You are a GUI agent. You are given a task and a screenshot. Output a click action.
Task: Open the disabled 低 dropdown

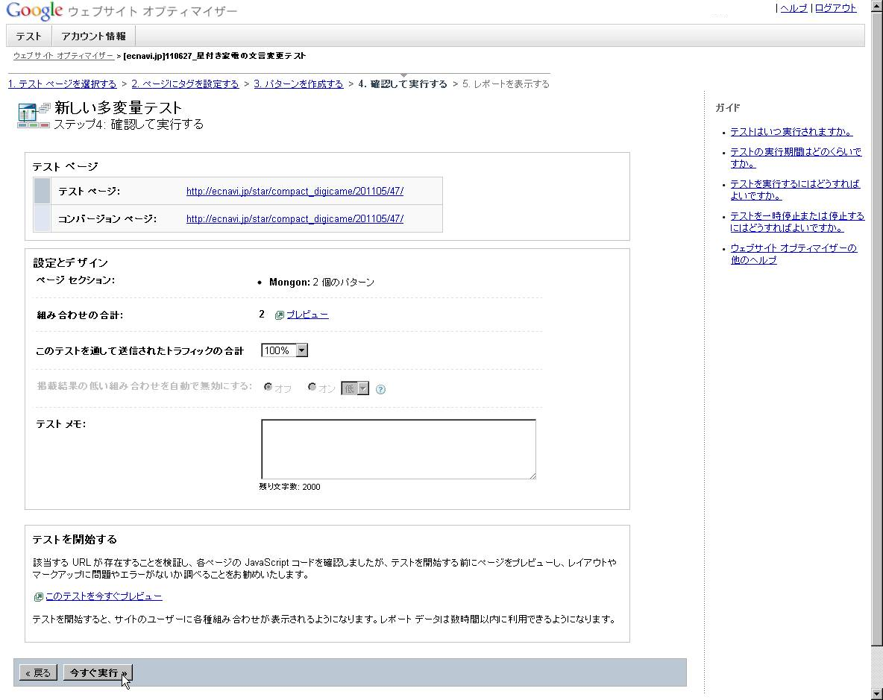pyautogui.click(x=355, y=388)
